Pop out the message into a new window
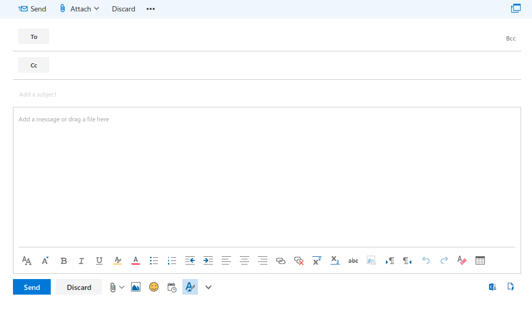This screenshot has width=532, height=333. click(515, 8)
